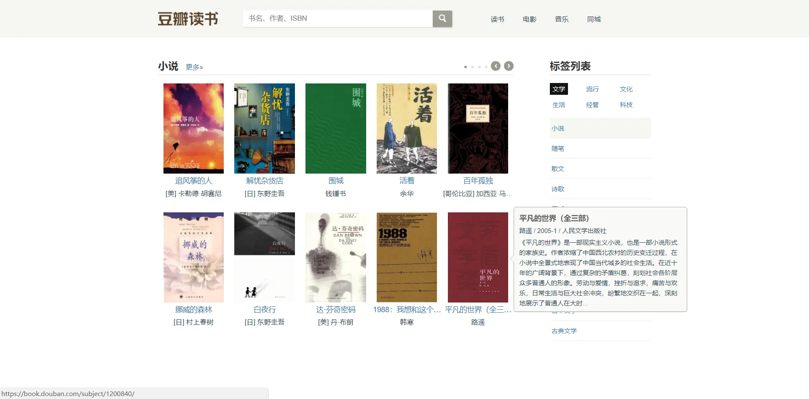
Task: Open the 百年孤独 title link
Action: pos(478,181)
